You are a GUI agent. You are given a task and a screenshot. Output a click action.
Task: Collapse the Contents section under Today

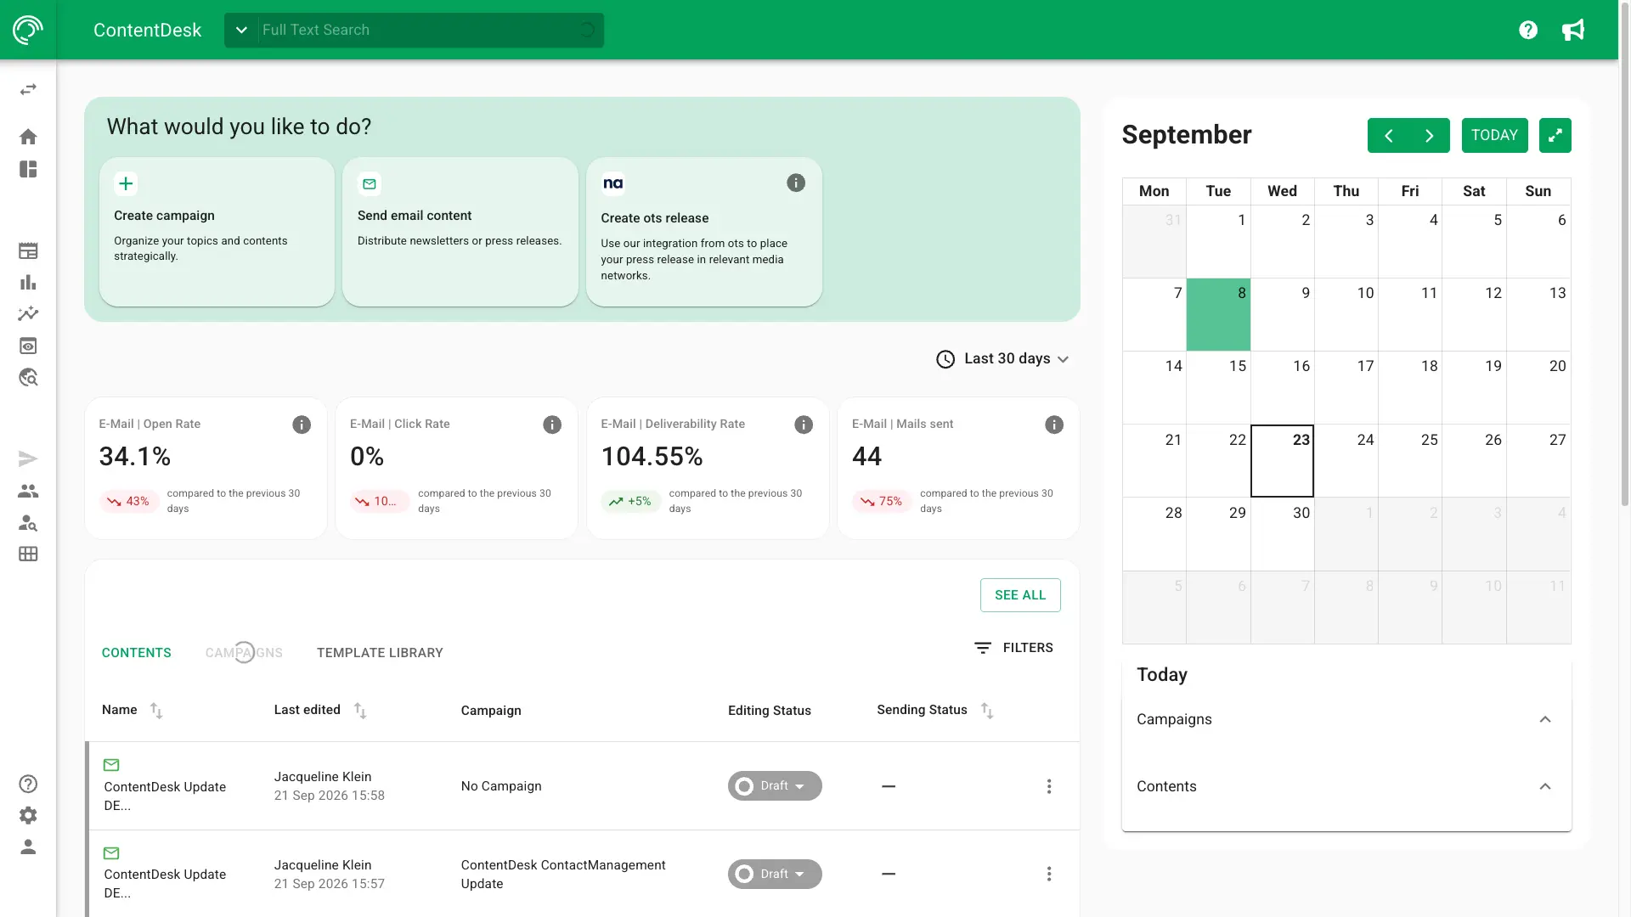click(1545, 786)
